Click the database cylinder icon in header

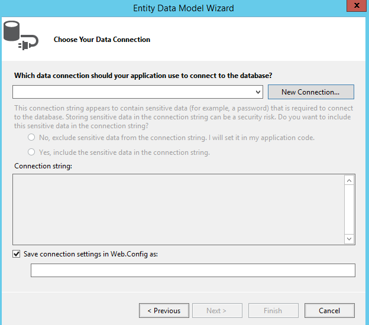pos(12,31)
